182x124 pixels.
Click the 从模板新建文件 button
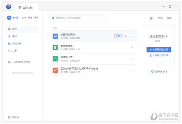coord(159,49)
